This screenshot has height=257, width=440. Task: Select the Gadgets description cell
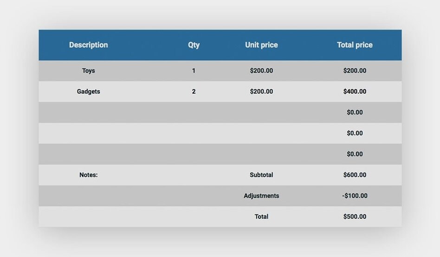tap(88, 92)
